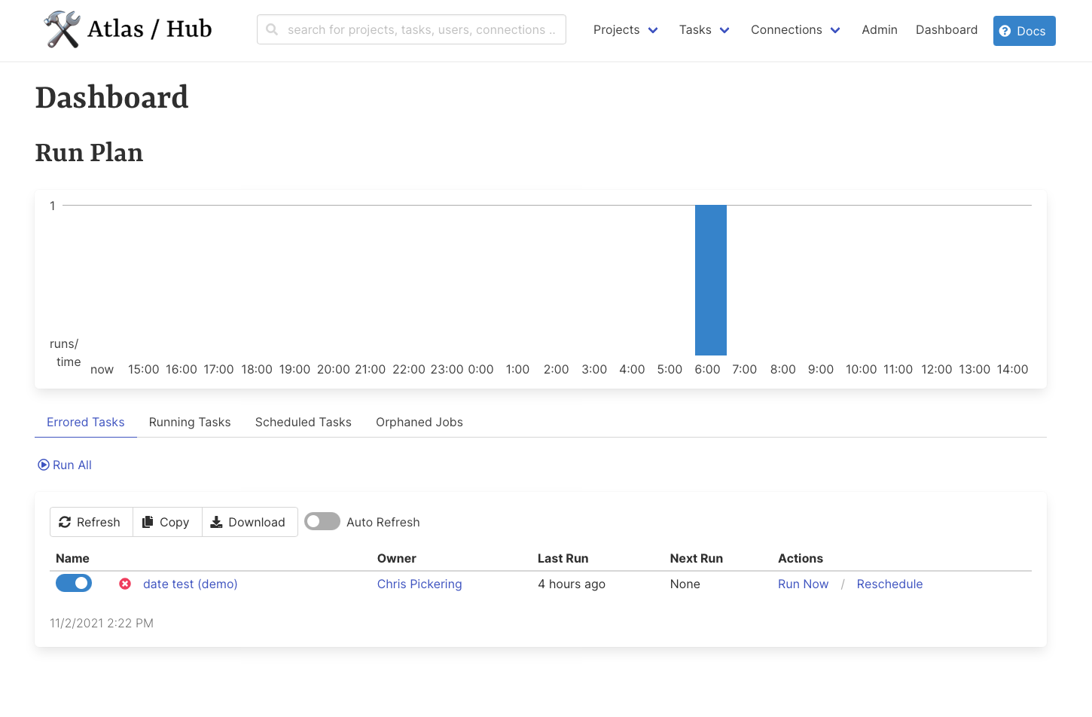1092x717 pixels.
Task: Click the blue 6:00 bar in Run Plan chart
Action: (x=711, y=280)
